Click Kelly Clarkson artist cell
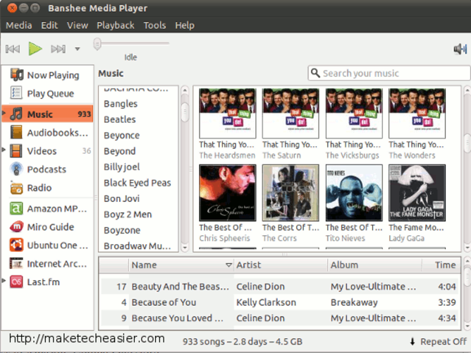The height and width of the screenshot is (353, 471). (266, 302)
